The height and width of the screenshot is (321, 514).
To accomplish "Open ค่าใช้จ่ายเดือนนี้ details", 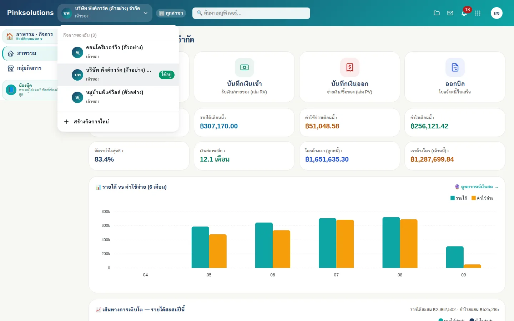I will (349, 122).
